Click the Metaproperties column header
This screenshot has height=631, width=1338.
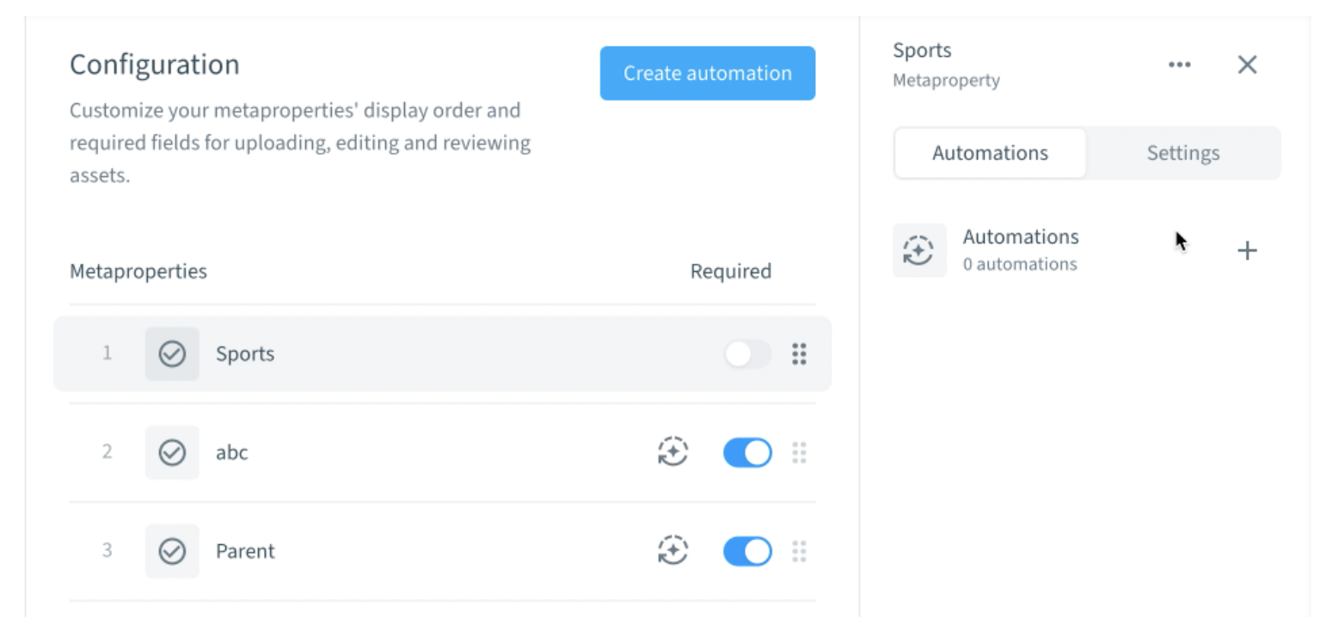138,272
